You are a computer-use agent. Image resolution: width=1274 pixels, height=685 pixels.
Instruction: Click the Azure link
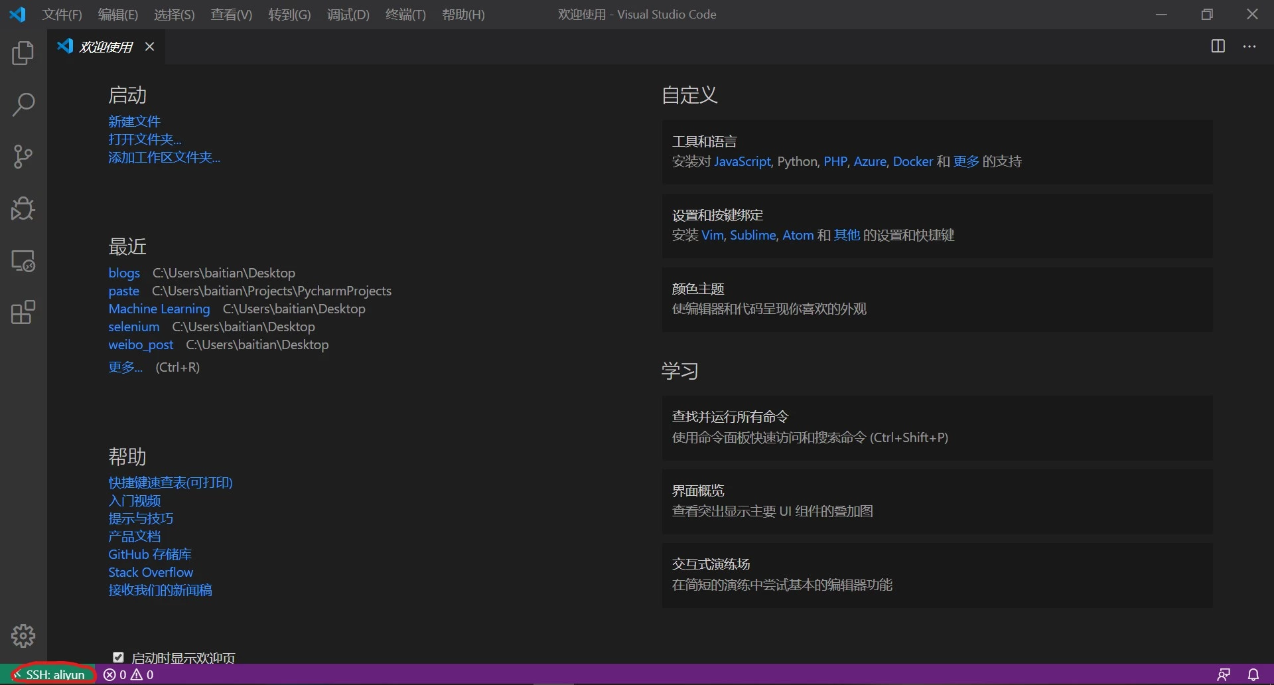(x=870, y=161)
